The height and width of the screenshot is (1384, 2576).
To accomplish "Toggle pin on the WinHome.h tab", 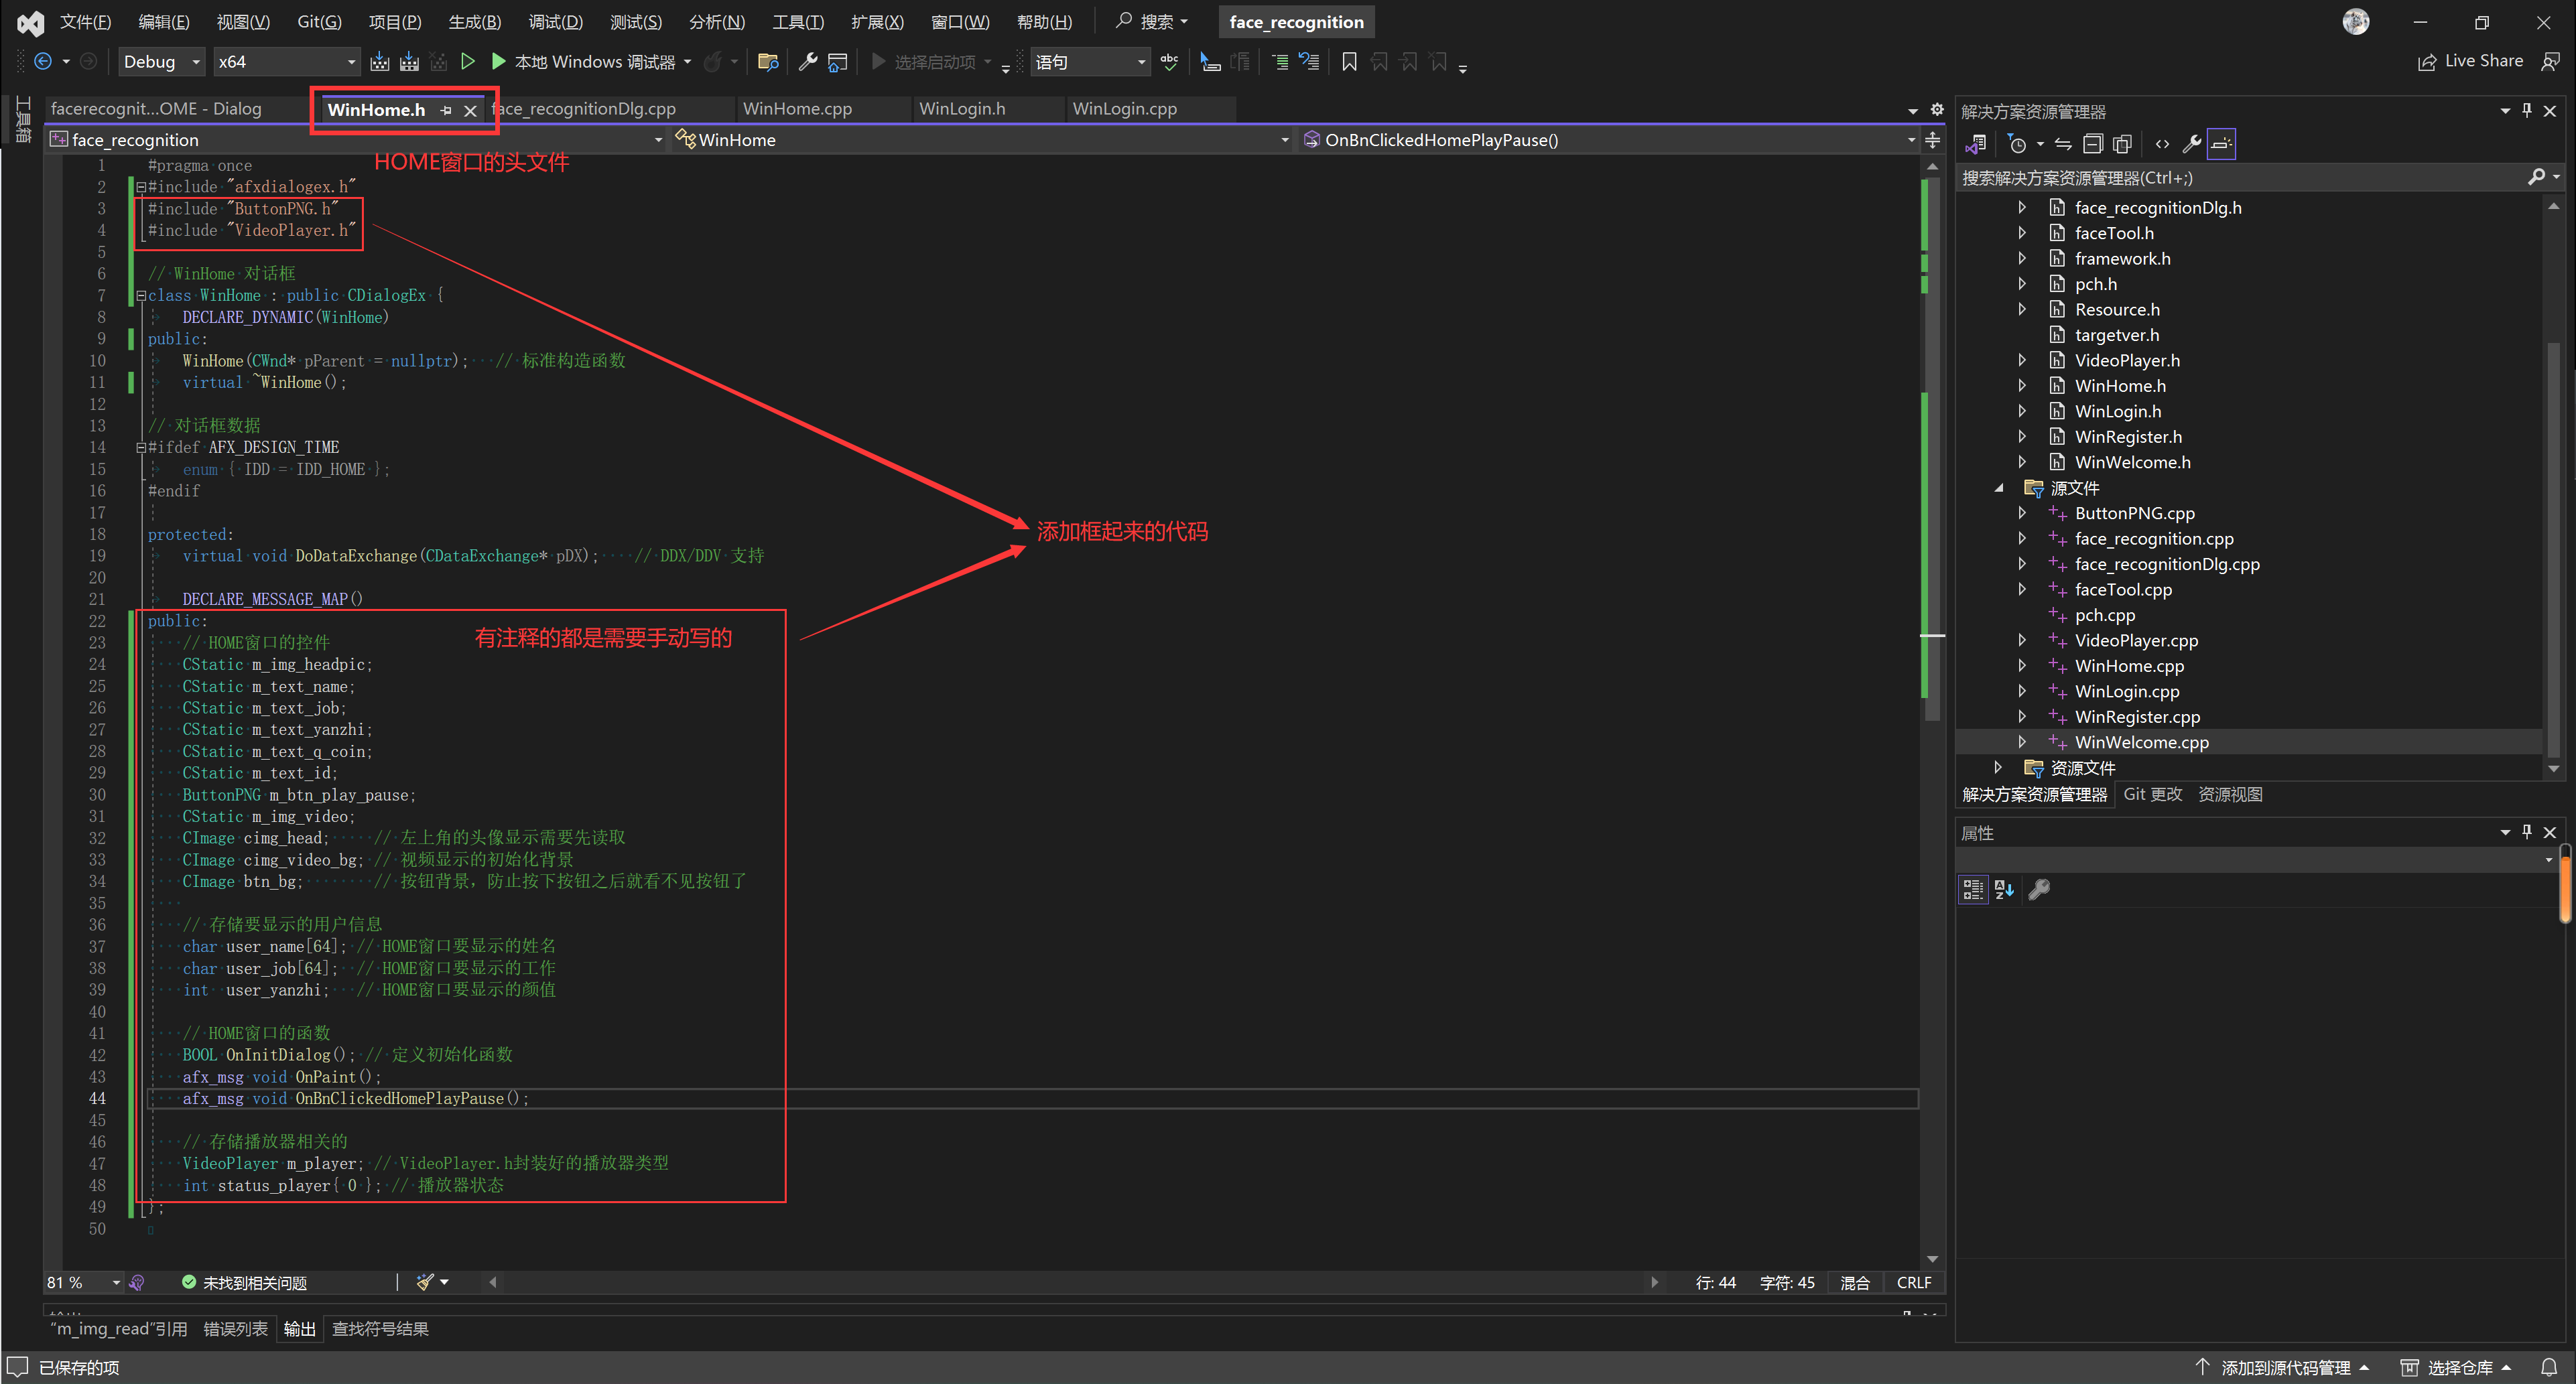I will [446, 110].
